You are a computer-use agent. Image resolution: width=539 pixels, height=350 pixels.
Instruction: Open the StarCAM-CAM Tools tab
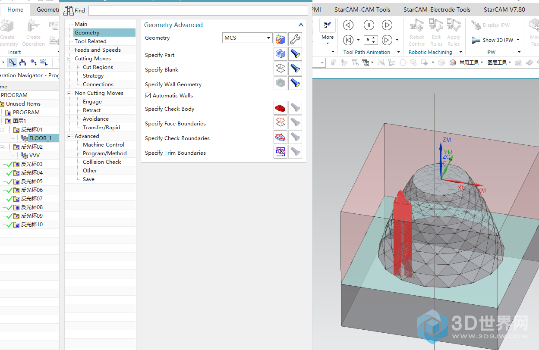point(362,9)
